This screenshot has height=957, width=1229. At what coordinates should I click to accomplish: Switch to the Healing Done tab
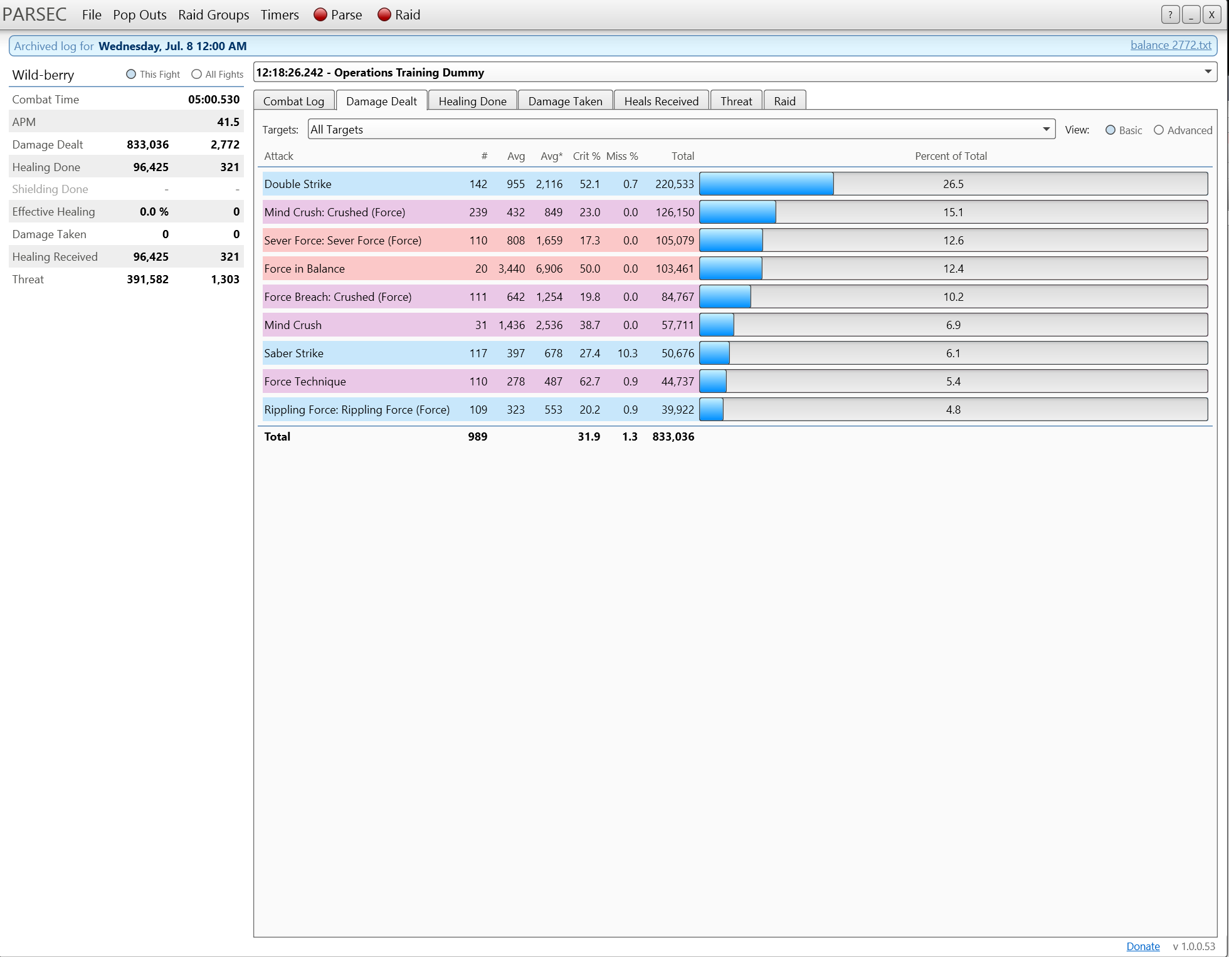point(472,102)
